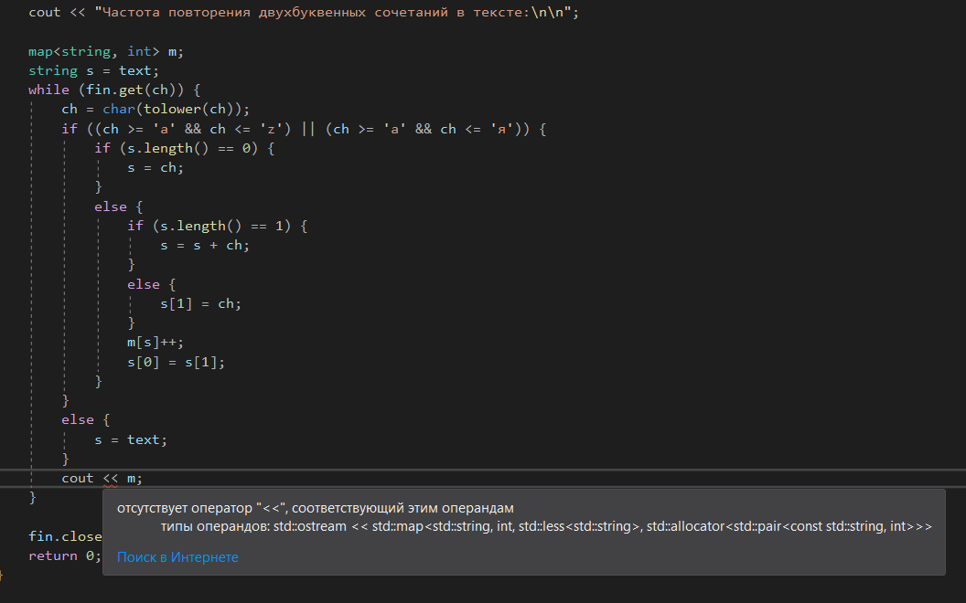
Task: Click the "else {" line above "if (s.length() == 1)"
Action: [118, 206]
